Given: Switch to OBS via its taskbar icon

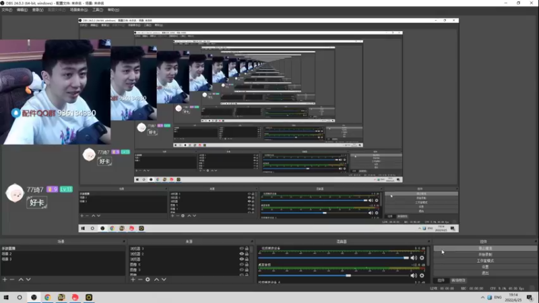Looking at the screenshot, I should (x=34, y=298).
